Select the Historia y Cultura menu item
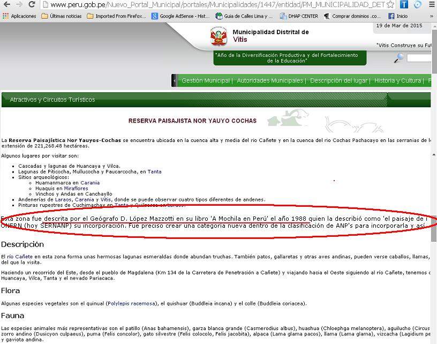Screen dimensions: 437x344 click(x=398, y=80)
